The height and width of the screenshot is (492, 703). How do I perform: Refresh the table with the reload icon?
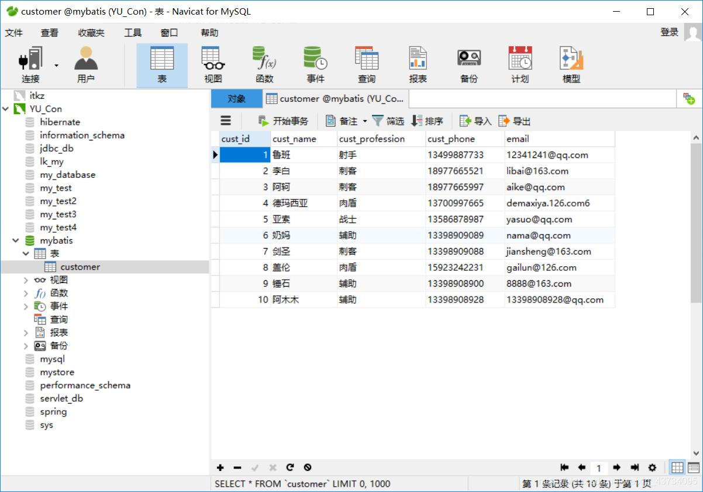290,467
